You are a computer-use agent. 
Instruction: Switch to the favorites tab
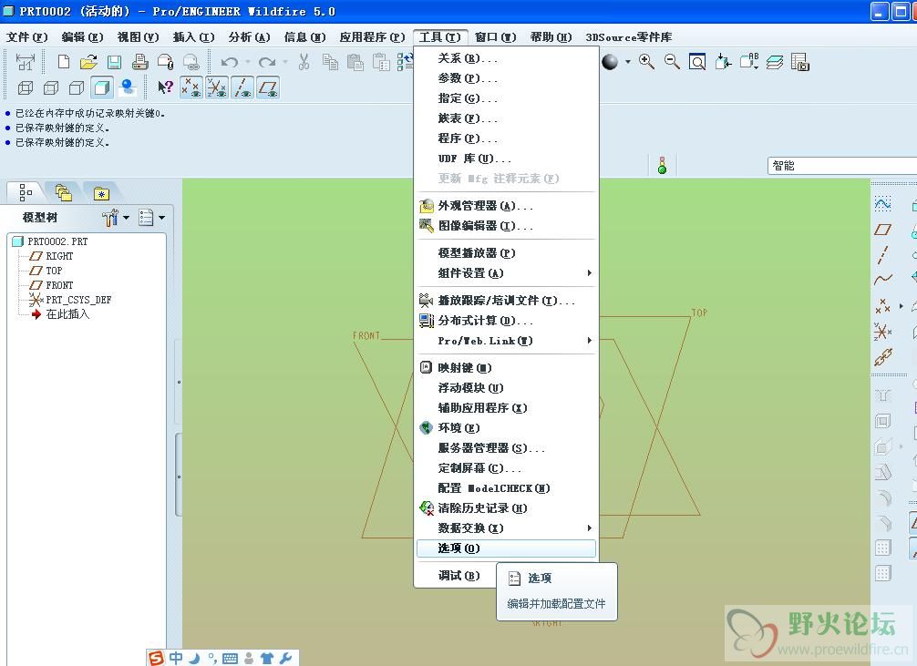coord(101,193)
